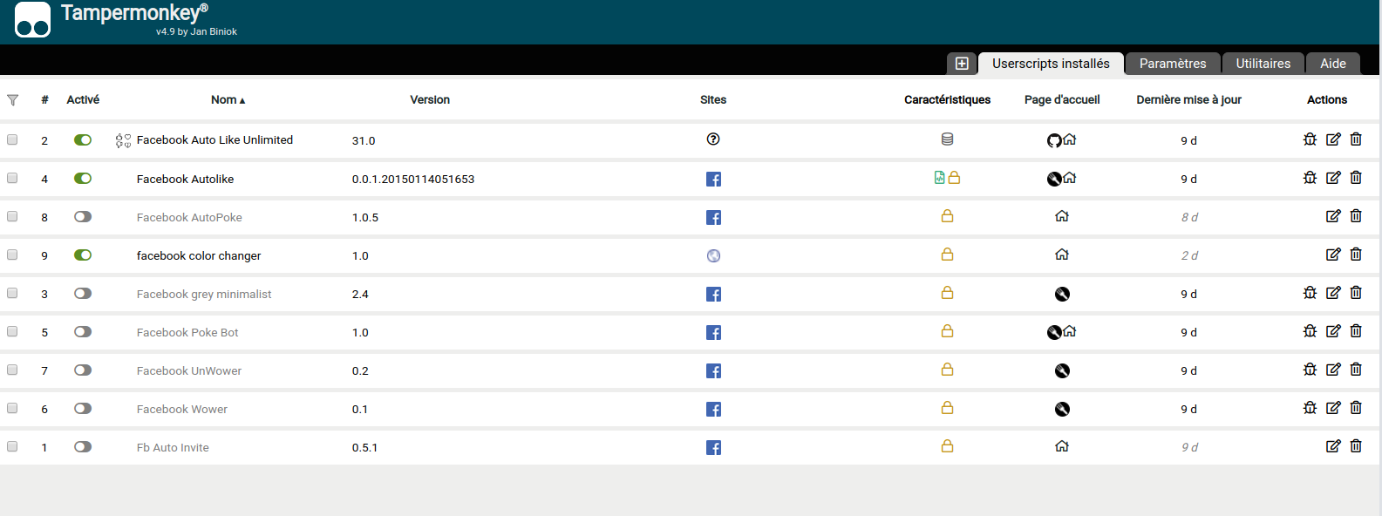
Task: Edit the Facebook Autolike script
Action: pyautogui.click(x=1333, y=178)
